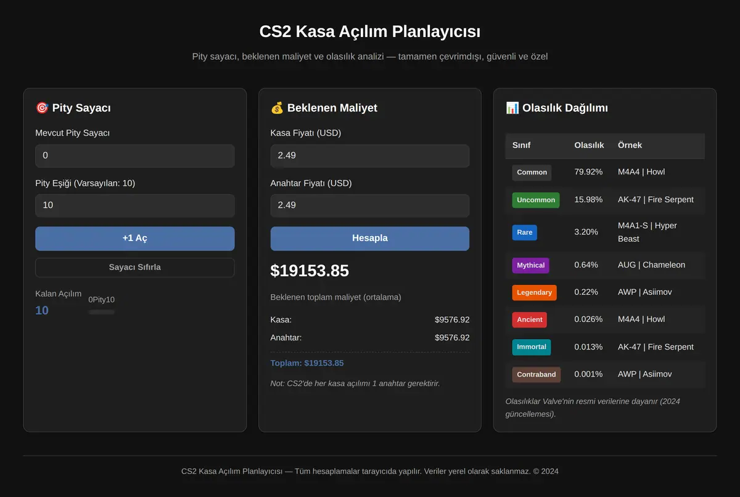Viewport: 740px width, 497px height.
Task: Click the orange Legendary rarity badge
Action: (534, 292)
